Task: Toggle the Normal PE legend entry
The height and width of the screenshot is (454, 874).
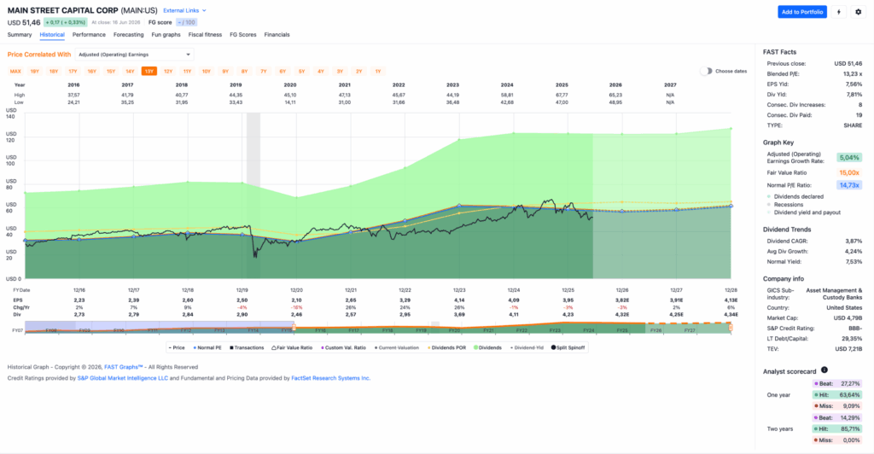Action: tap(207, 347)
